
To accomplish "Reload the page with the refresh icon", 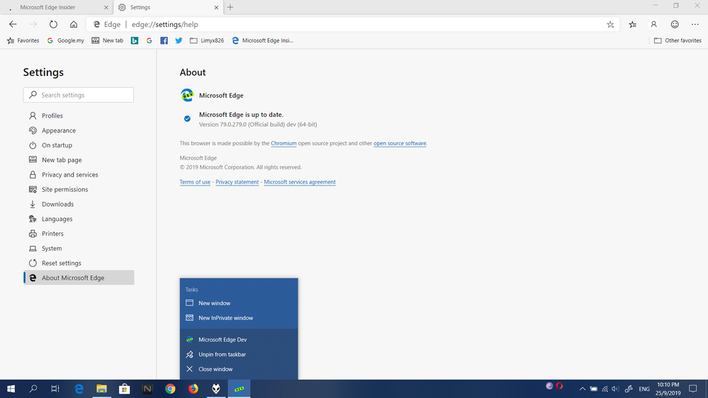I will (53, 24).
